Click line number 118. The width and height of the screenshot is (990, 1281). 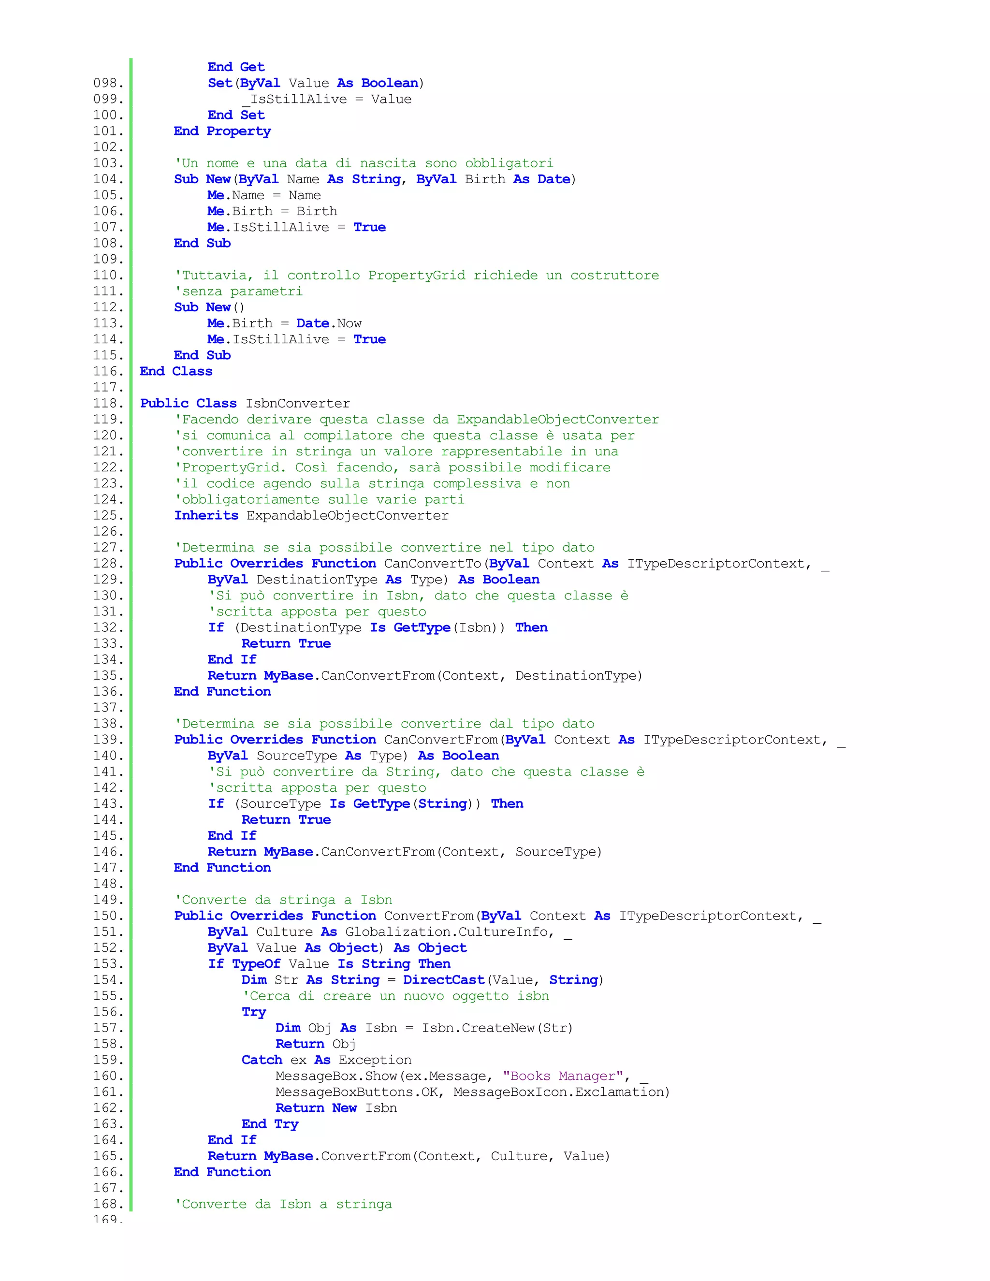coord(108,404)
